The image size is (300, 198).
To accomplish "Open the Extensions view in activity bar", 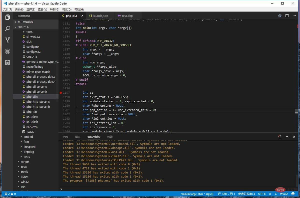I will pyautogui.click(x=7, y=63).
